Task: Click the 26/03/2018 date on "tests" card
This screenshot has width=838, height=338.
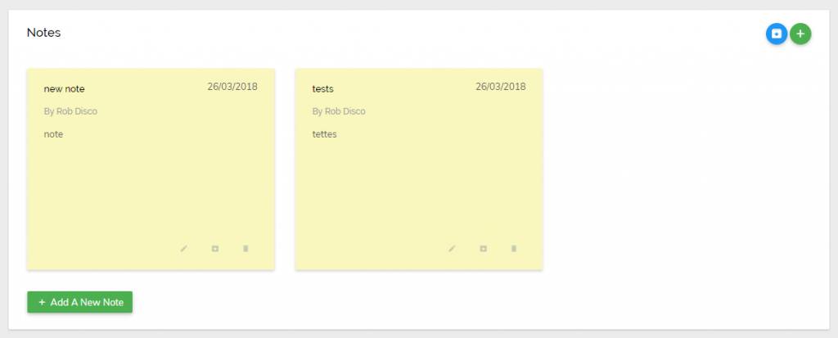Action: [x=501, y=87]
